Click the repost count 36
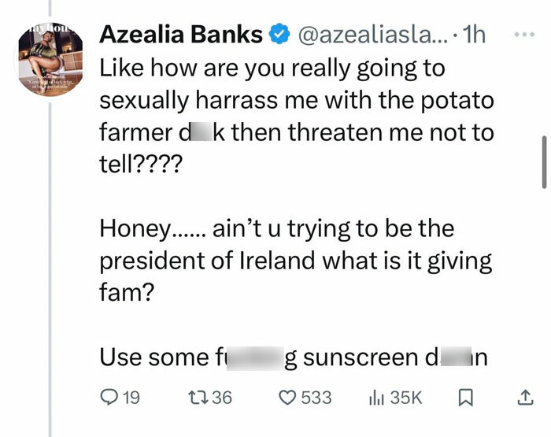Viewport: 551px width, 437px height. (x=222, y=398)
